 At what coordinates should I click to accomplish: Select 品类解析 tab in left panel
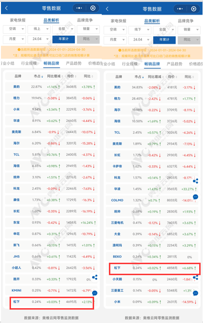tap(51, 20)
